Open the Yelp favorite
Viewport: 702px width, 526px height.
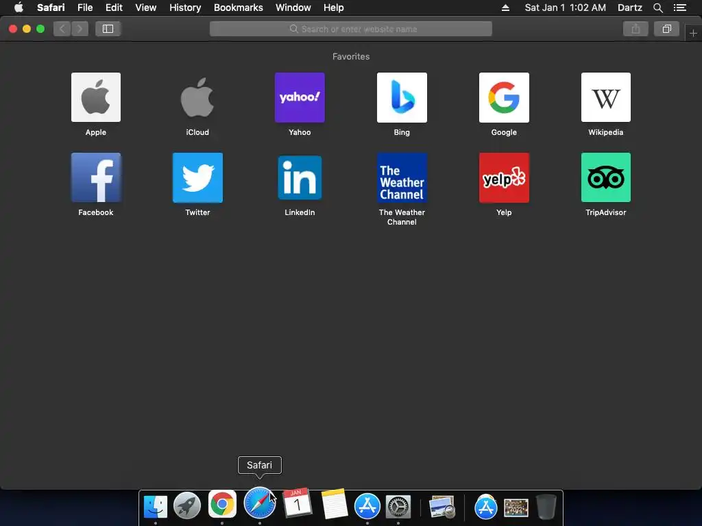(504, 177)
